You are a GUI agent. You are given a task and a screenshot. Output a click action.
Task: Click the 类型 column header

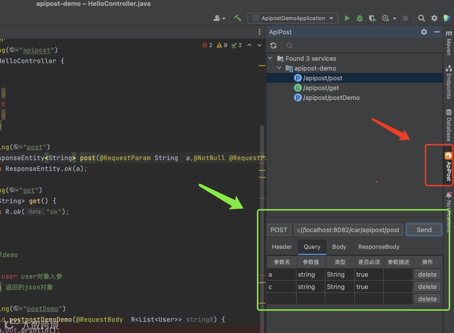[x=340, y=262]
